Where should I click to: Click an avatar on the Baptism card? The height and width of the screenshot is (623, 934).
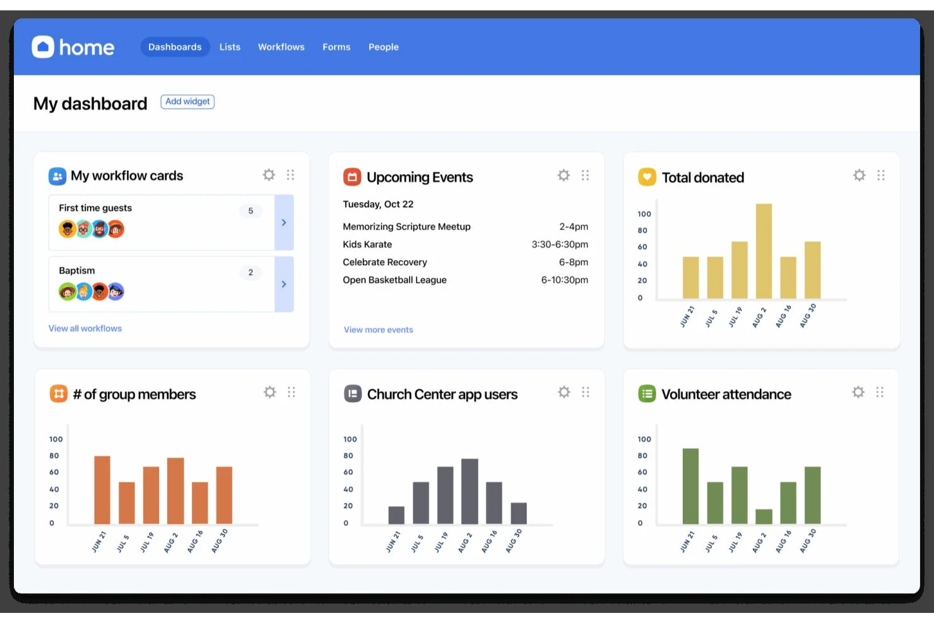pyautogui.click(x=68, y=291)
